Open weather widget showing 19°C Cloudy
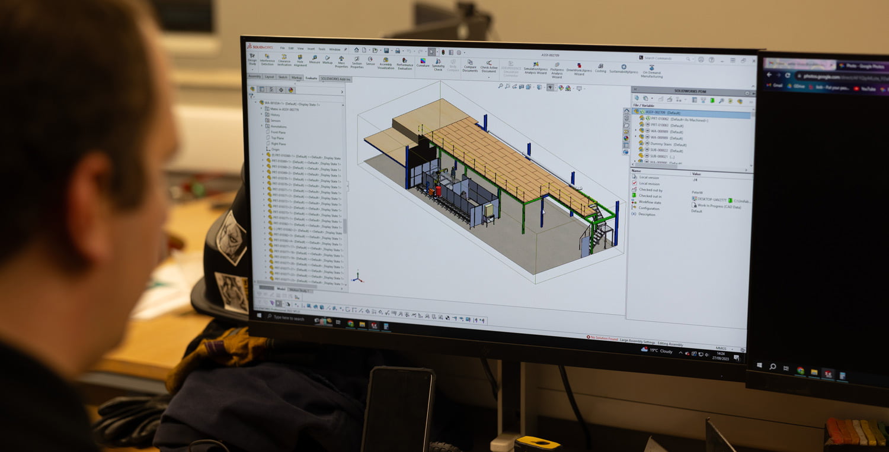The image size is (889, 452). (657, 351)
